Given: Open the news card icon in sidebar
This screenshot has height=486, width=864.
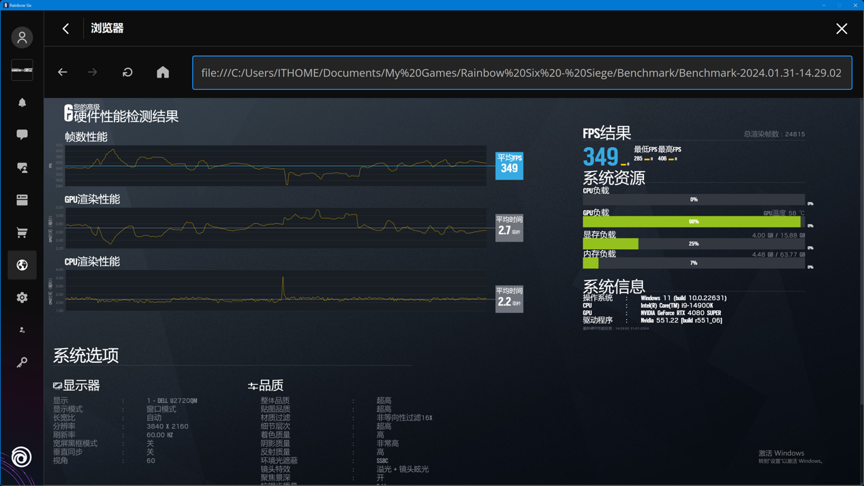Looking at the screenshot, I should [x=22, y=199].
